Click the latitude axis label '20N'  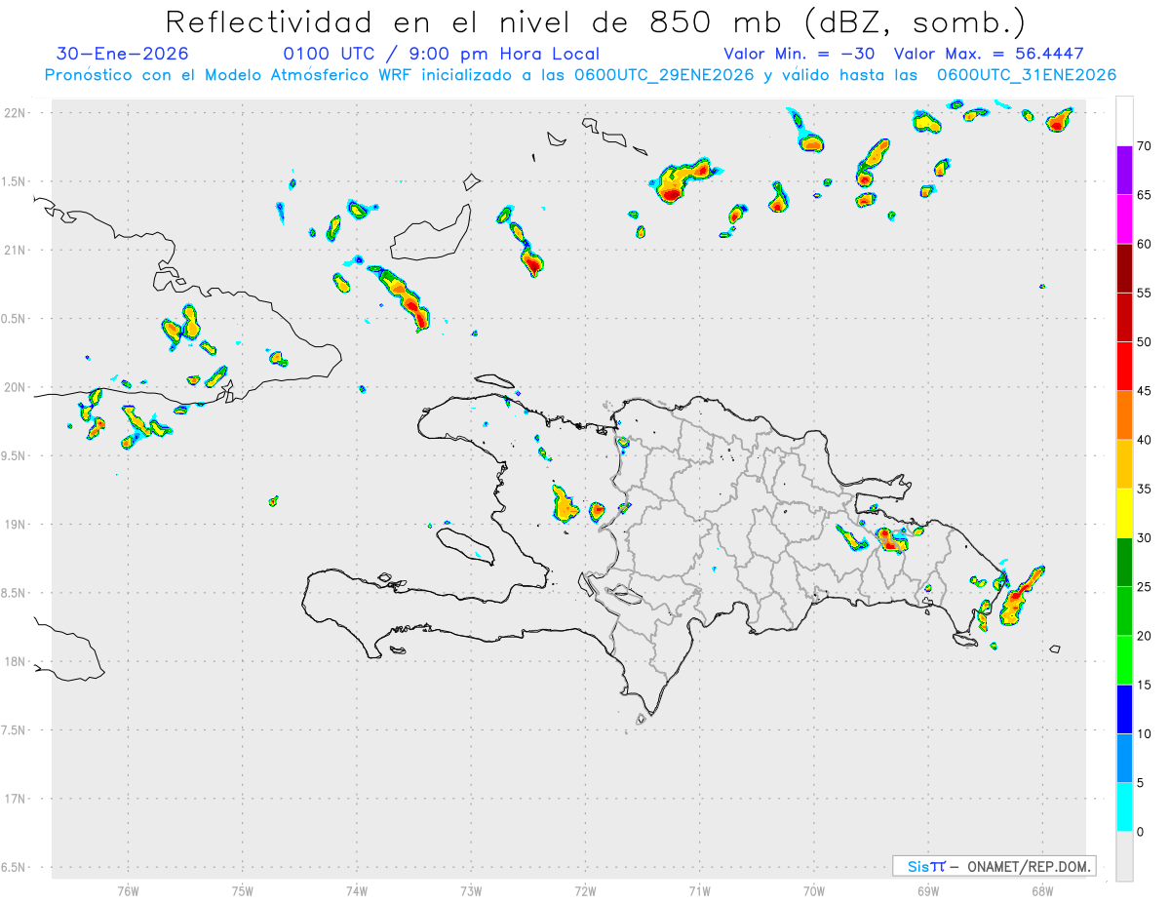(17, 387)
